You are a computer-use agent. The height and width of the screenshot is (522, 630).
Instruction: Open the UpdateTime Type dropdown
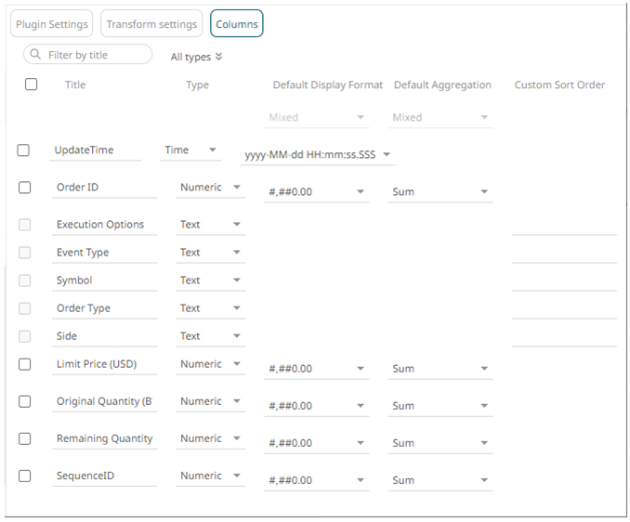213,150
